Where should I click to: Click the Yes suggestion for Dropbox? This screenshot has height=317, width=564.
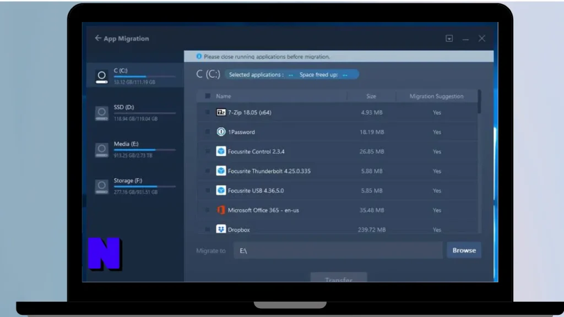click(437, 229)
